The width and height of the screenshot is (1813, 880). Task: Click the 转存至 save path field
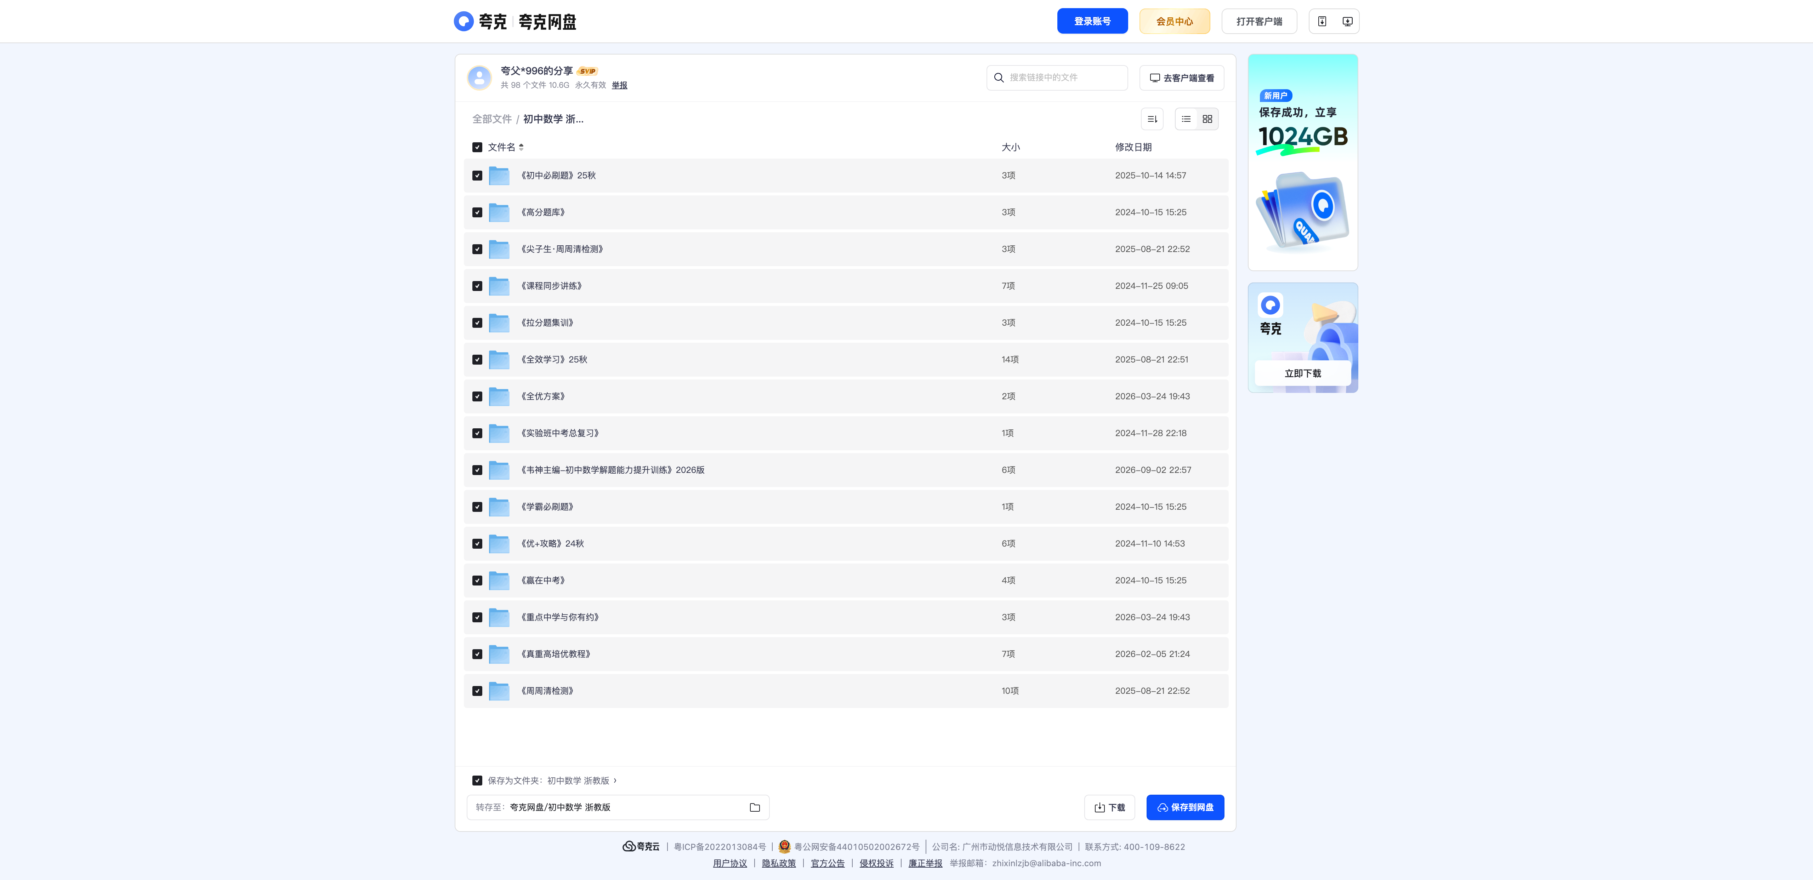(618, 807)
